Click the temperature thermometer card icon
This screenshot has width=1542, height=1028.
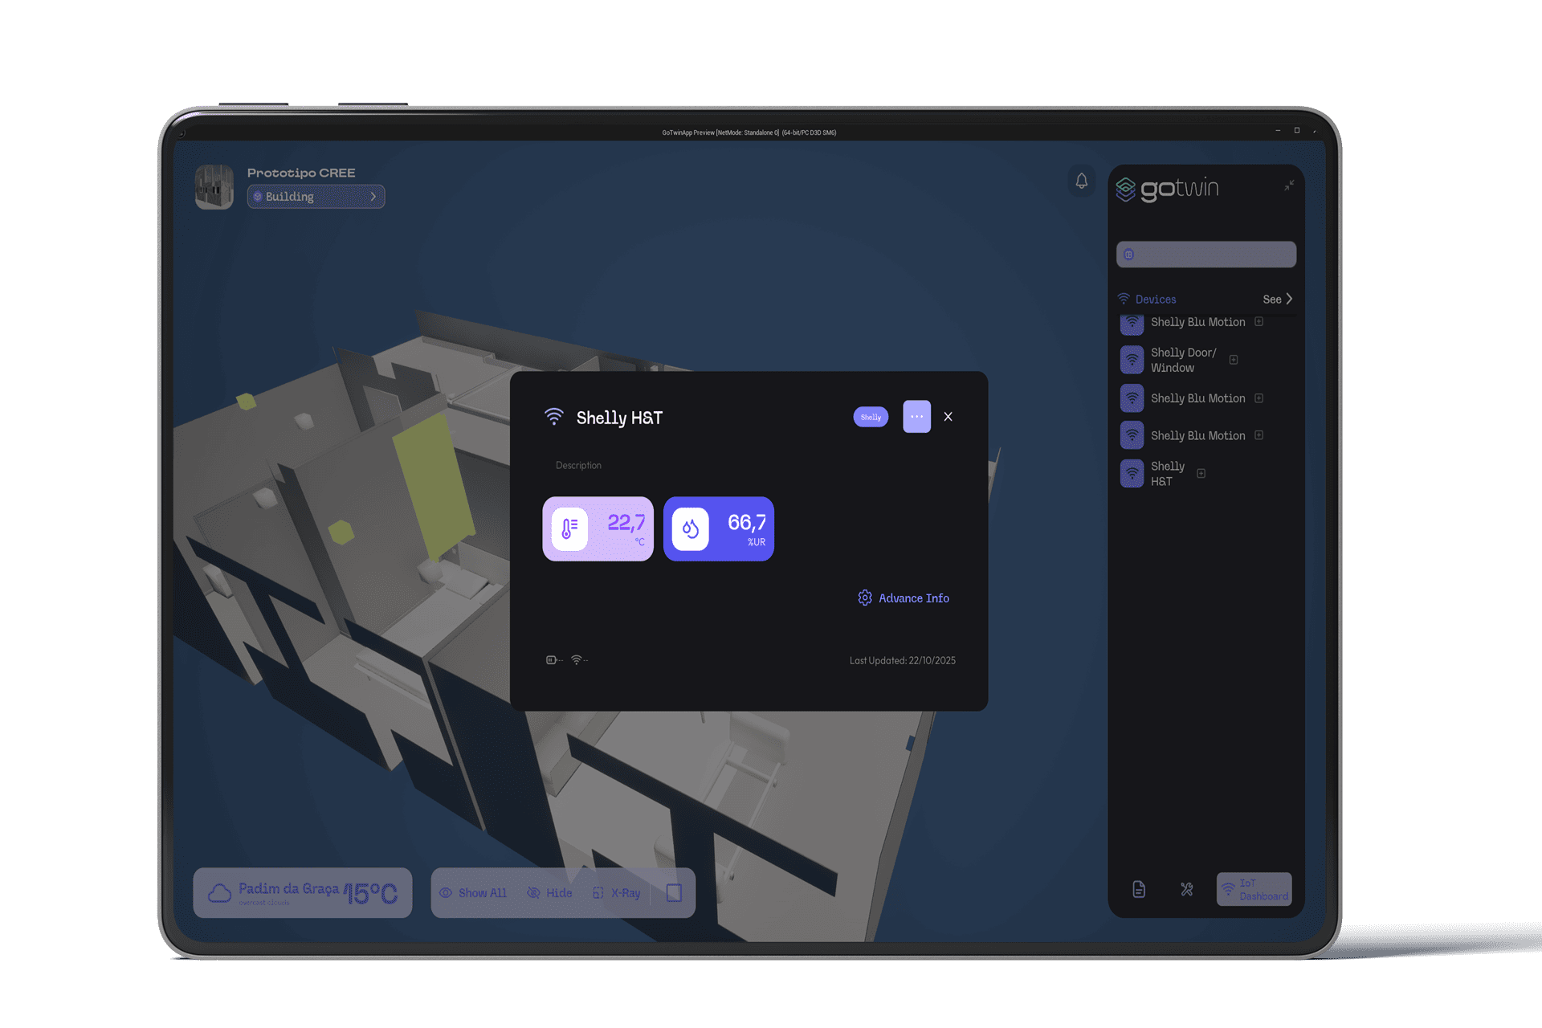pos(569,529)
